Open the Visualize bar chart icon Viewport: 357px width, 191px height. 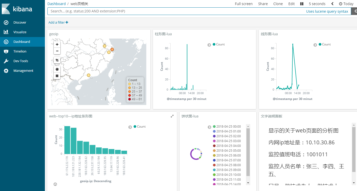pos(6,32)
